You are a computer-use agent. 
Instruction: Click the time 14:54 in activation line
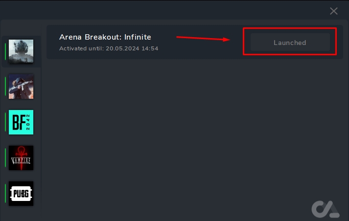[x=149, y=48]
